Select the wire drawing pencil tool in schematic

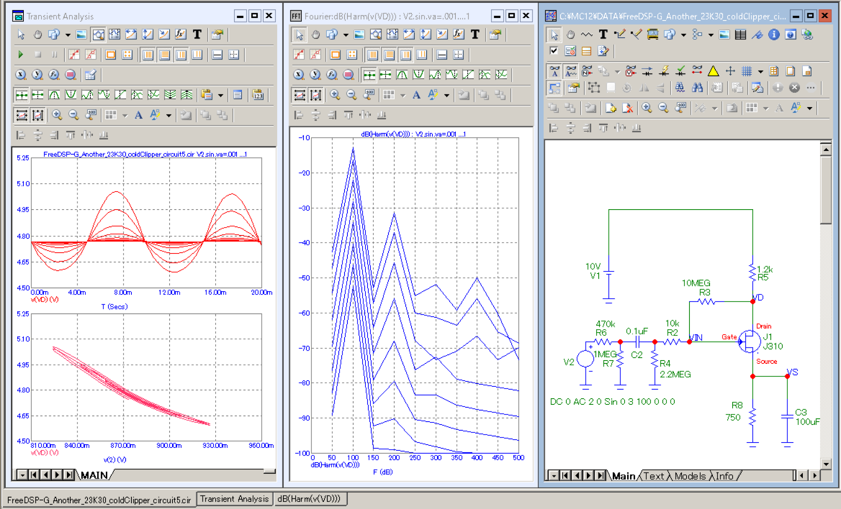(619, 35)
